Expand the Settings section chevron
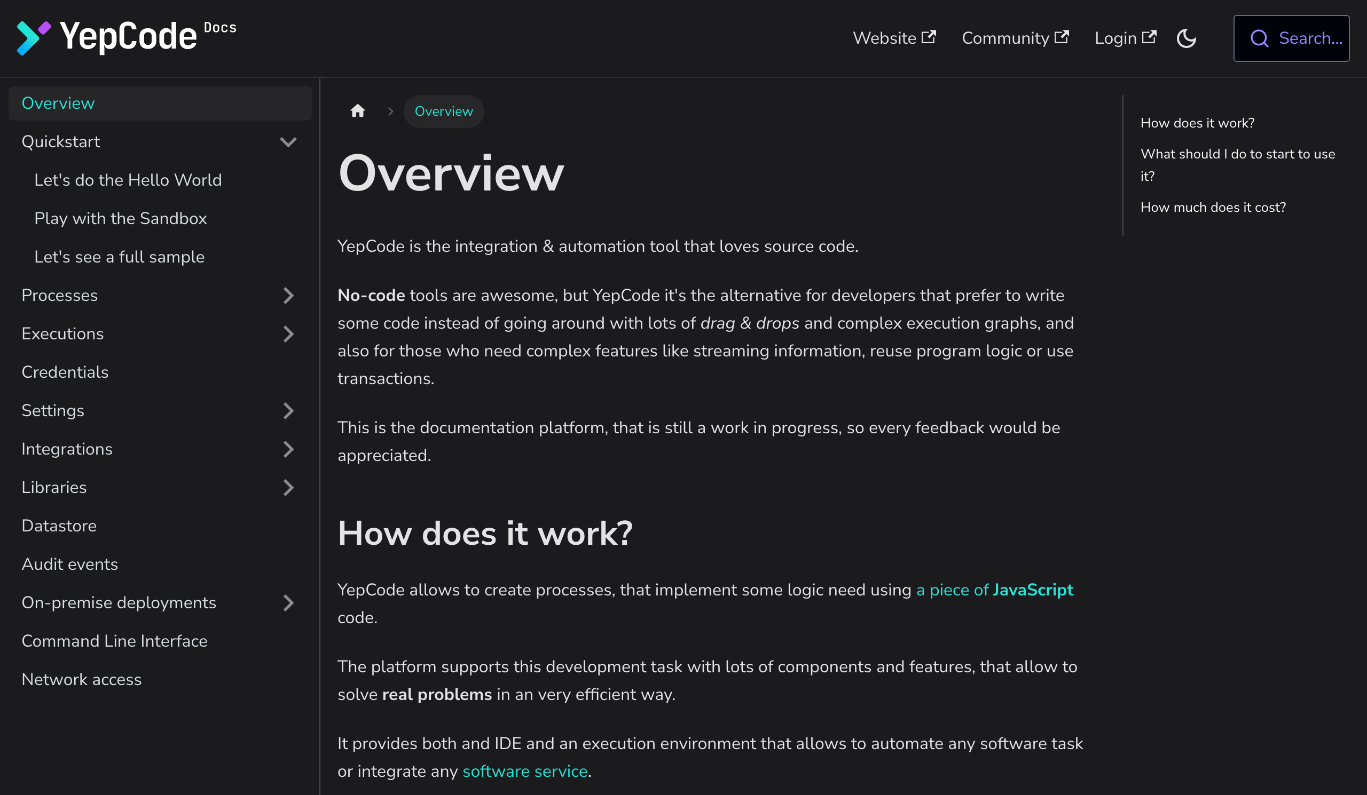This screenshot has width=1367, height=795. coord(288,411)
